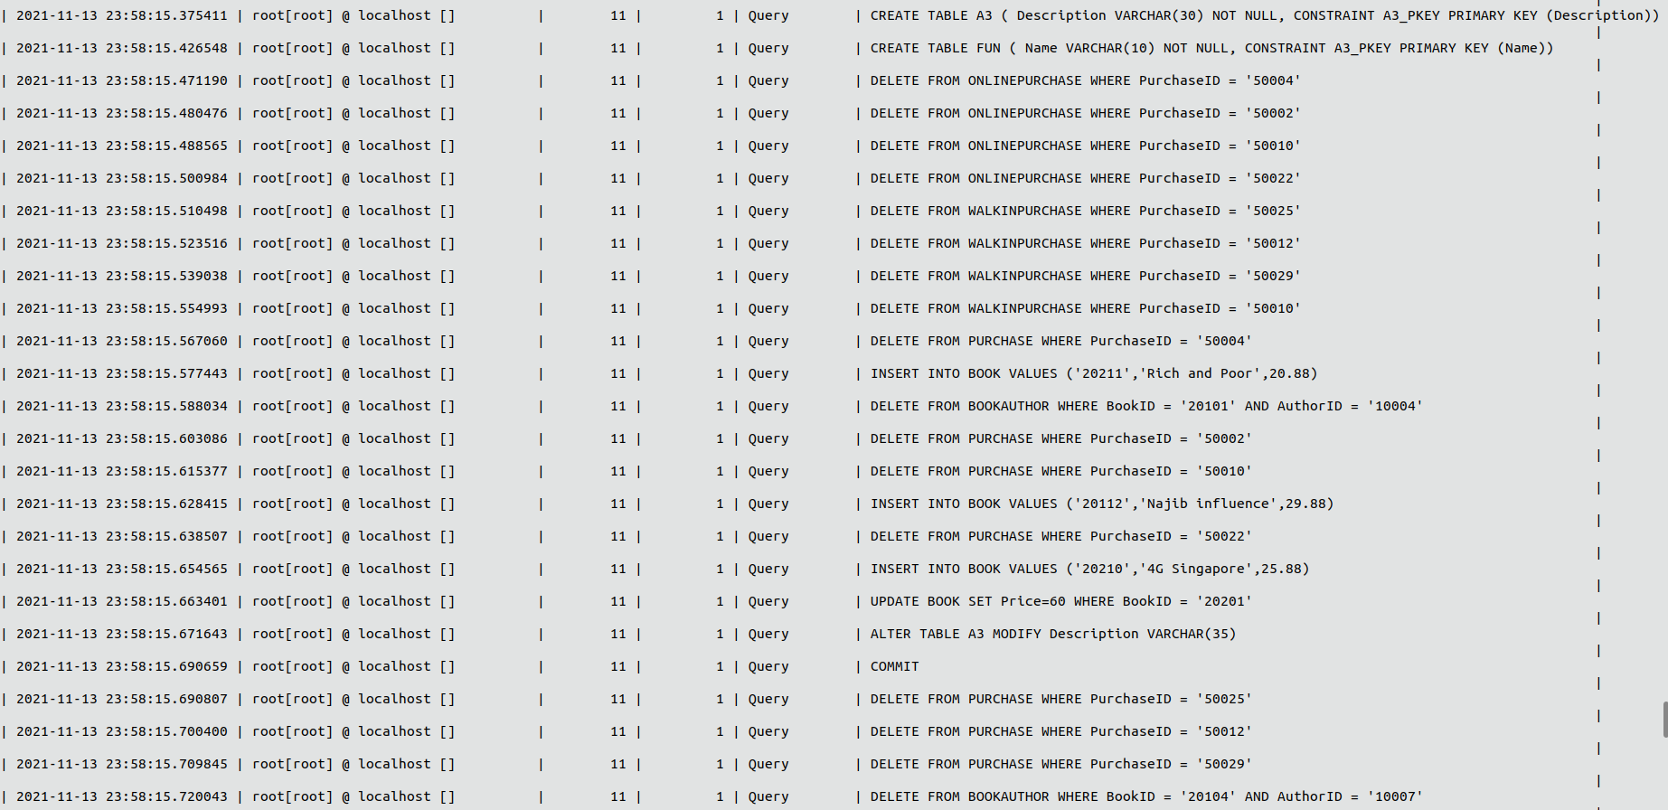
Task: Click timestamp 2021-11-13 23:58:15.500984
Action: (x=122, y=178)
